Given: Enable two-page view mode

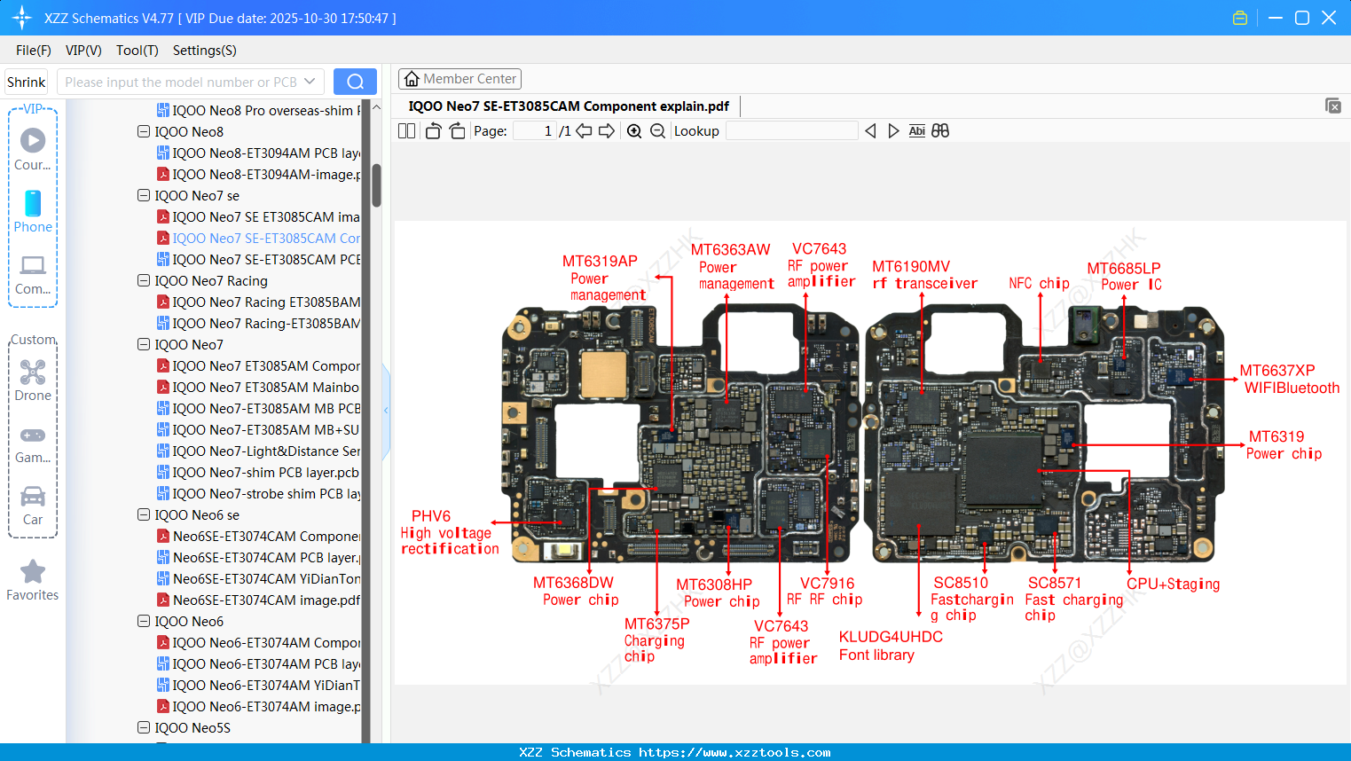Looking at the screenshot, I should (406, 130).
